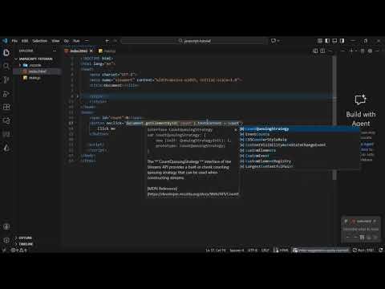Close the suggestion documentation panel
This screenshot has width=385, height=289.
pos(236,130)
